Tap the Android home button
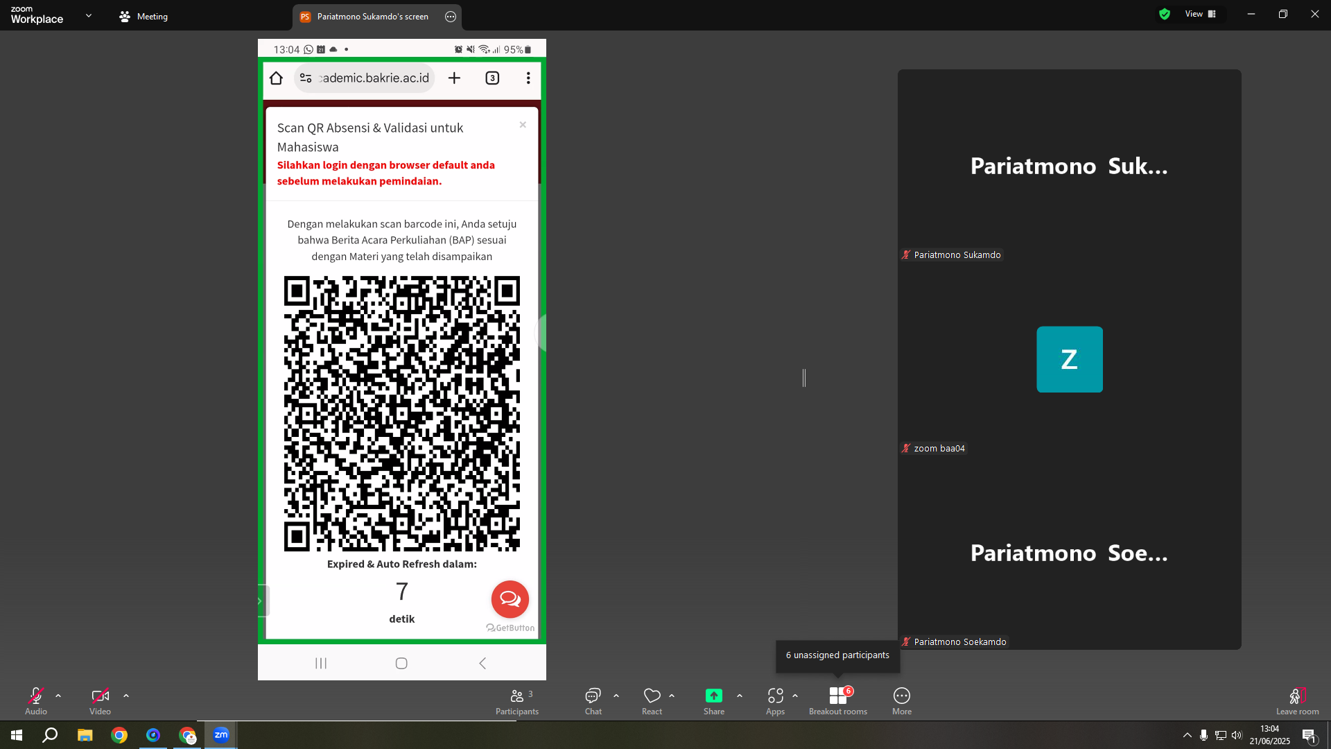The width and height of the screenshot is (1331, 749). coord(401,663)
